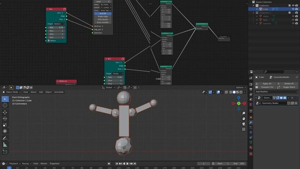Open the viewport Select menu

click(33, 92)
